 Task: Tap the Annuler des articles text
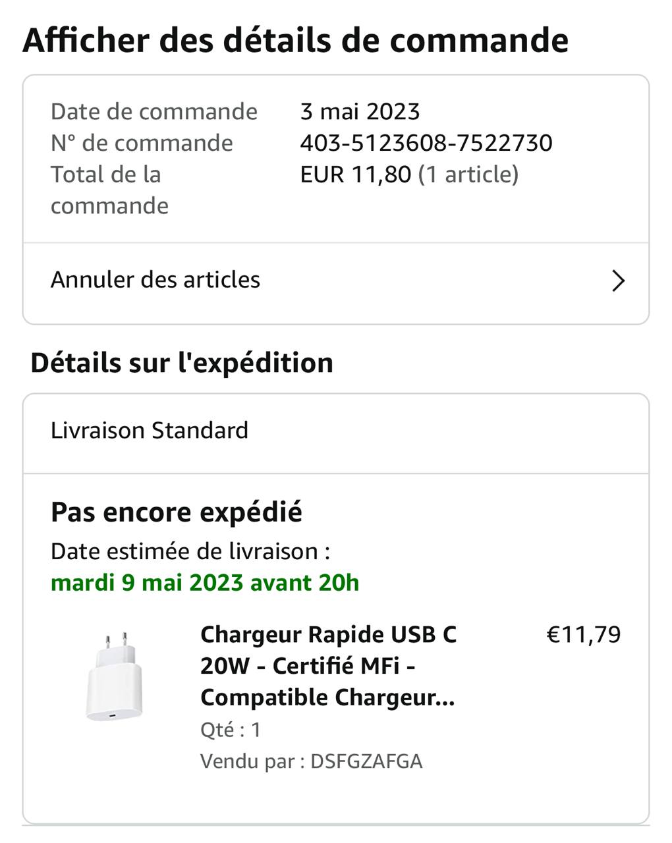point(155,280)
